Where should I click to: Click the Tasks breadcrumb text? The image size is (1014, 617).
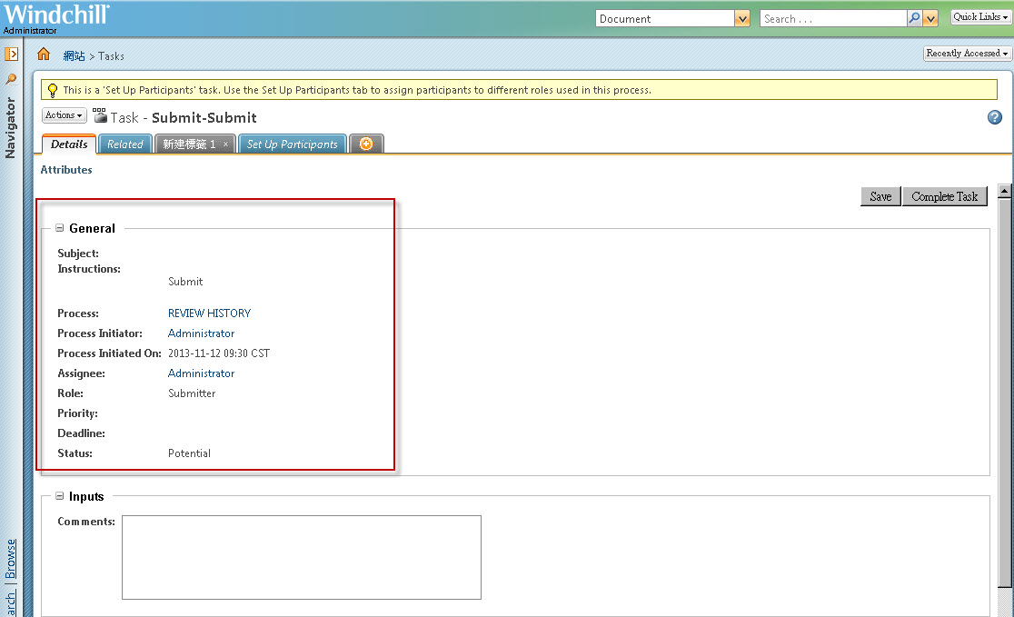click(111, 56)
